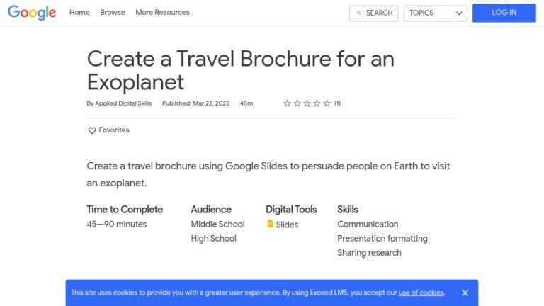The height and width of the screenshot is (306, 544).
Task: Dismiss the cookie banner
Action: tap(465, 293)
